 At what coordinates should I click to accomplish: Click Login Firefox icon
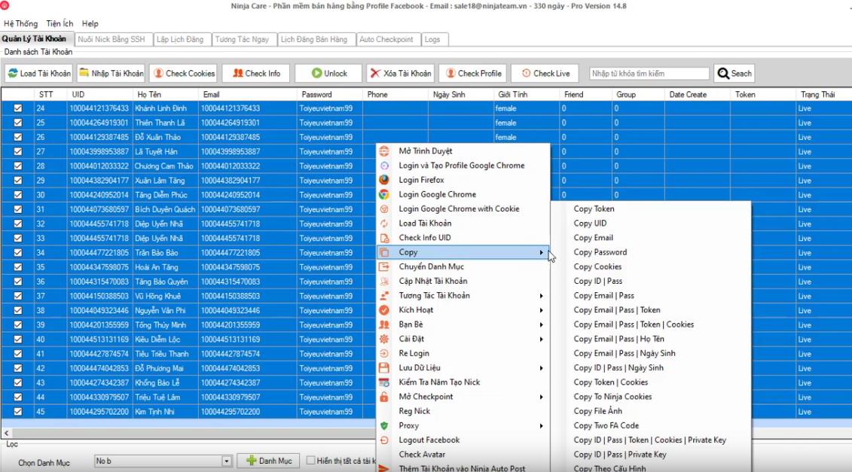pos(384,180)
